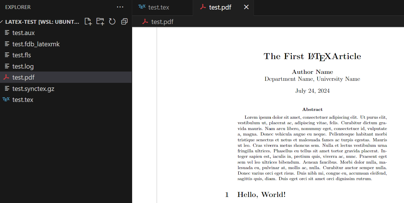Open test.fdb_latexmk file
This screenshot has height=203, width=404.
[66, 44]
